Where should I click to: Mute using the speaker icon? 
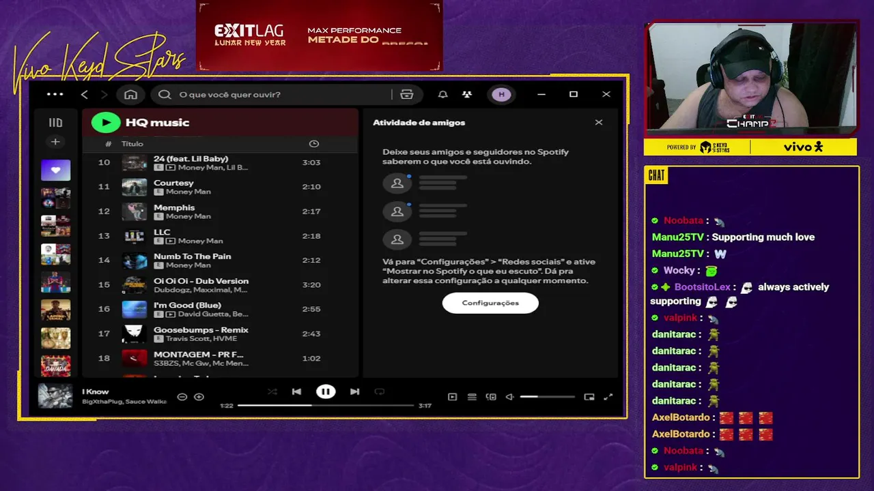509,397
